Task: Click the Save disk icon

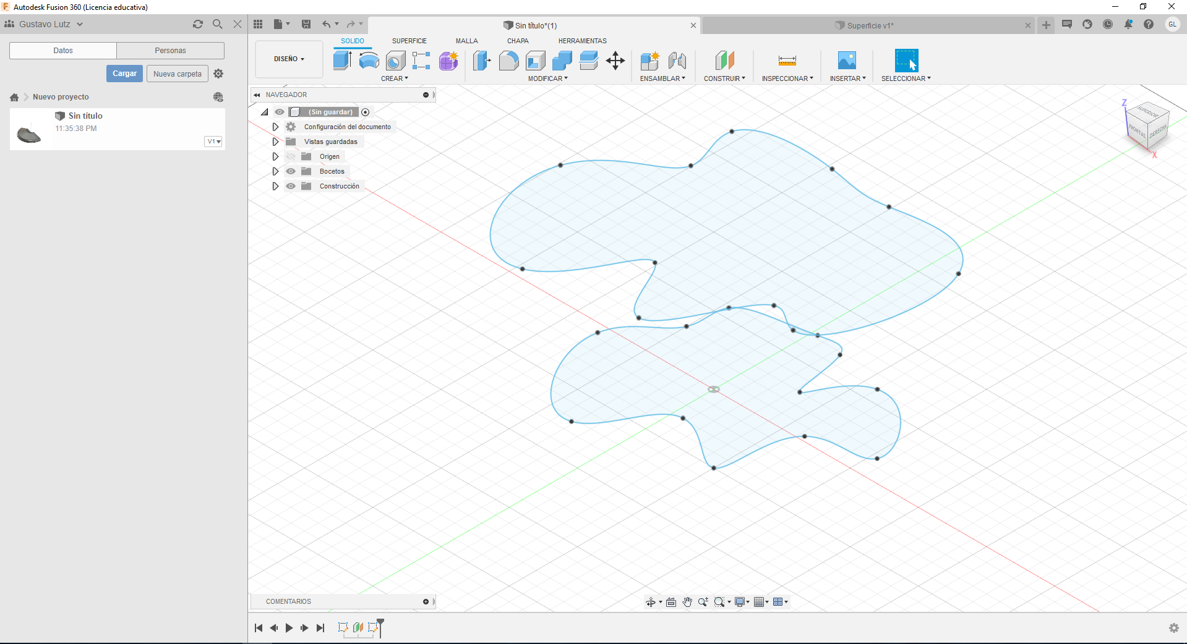Action: pos(306,24)
